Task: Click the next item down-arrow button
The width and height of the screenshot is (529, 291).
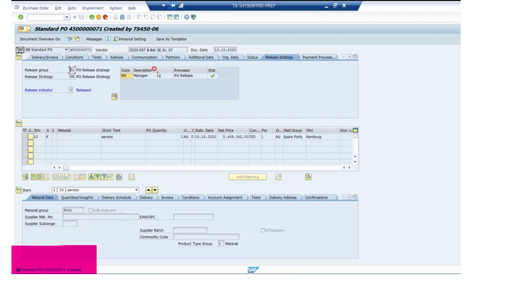Action: [x=155, y=190]
